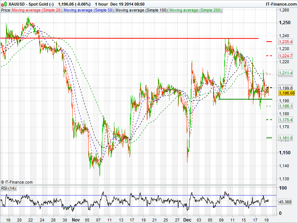Click the IT-Finance.com link at top right
Screen dimensions: 298x223
[281, 4]
